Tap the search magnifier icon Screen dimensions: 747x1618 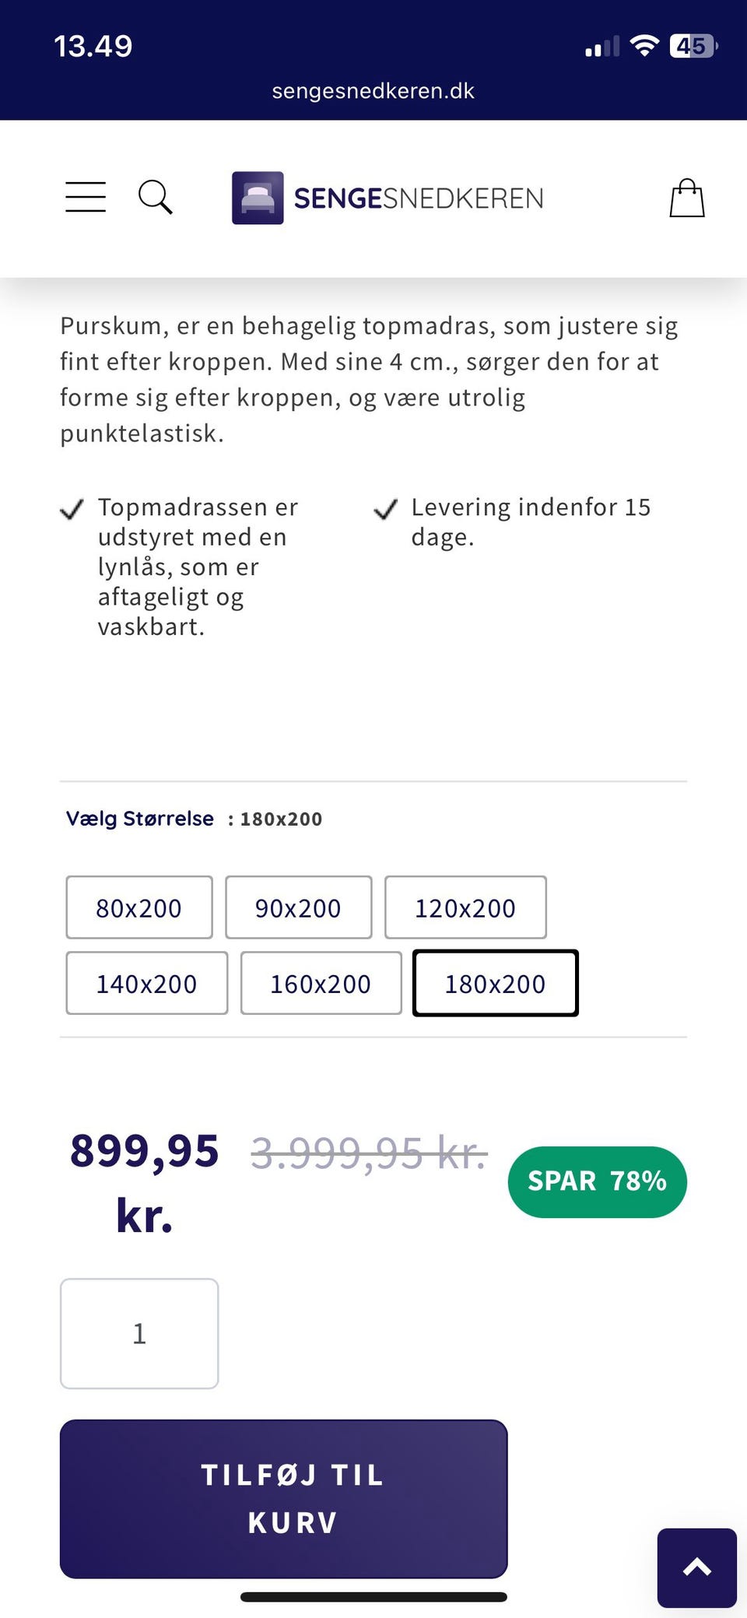155,197
